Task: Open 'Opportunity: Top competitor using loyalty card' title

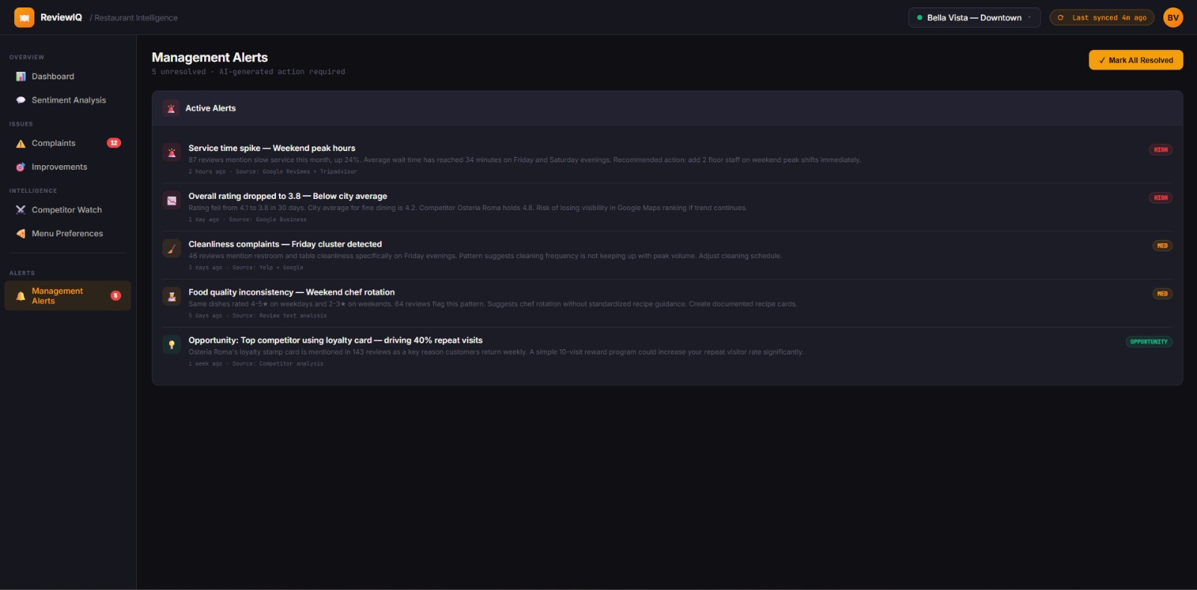Action: (335, 340)
